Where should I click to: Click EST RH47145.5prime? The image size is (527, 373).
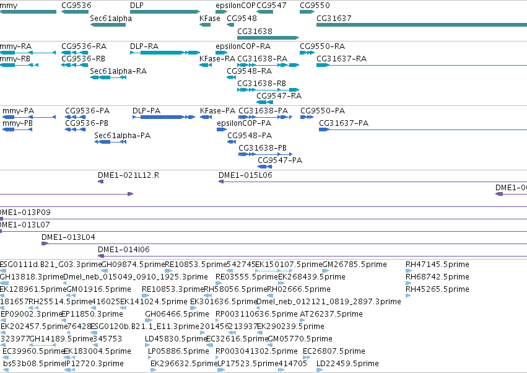tap(409, 271)
